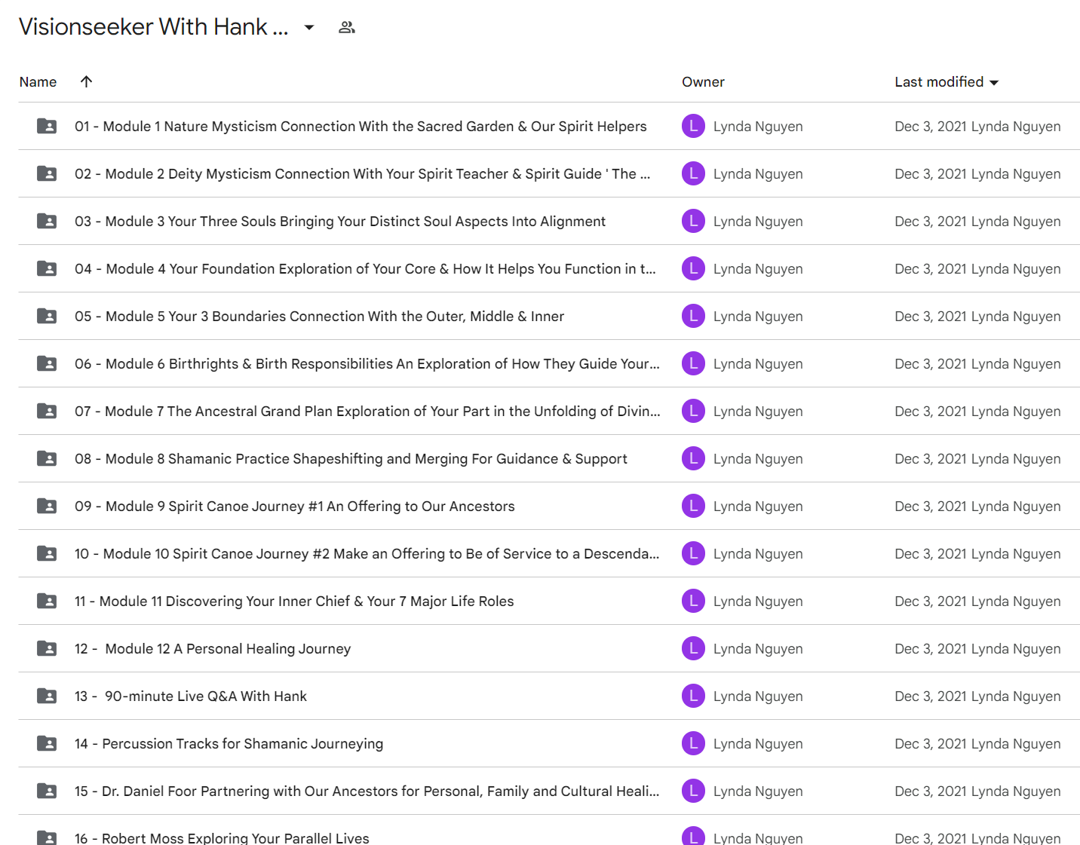1080x845 pixels.
Task: Select 08 - Module 8 Shamanic Practice name
Action: pos(351,458)
